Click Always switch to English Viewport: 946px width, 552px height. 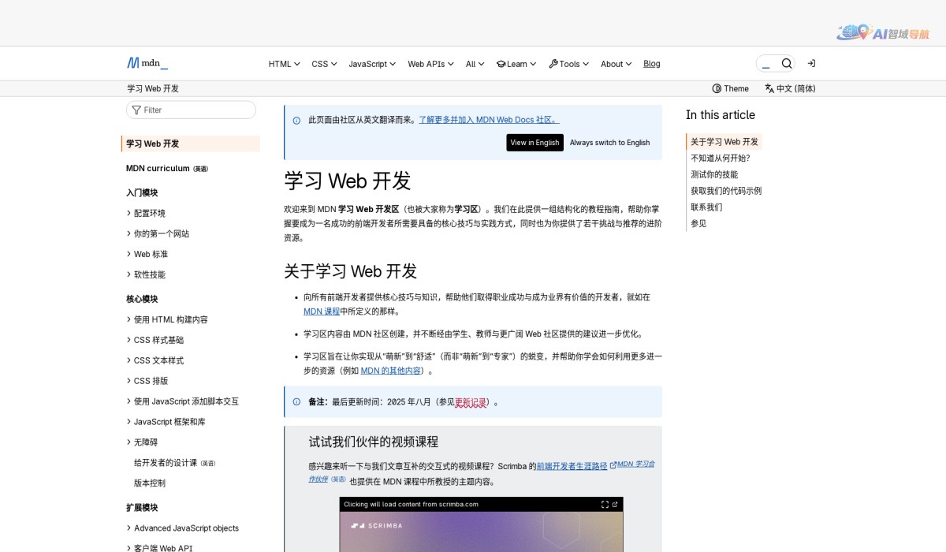click(609, 143)
